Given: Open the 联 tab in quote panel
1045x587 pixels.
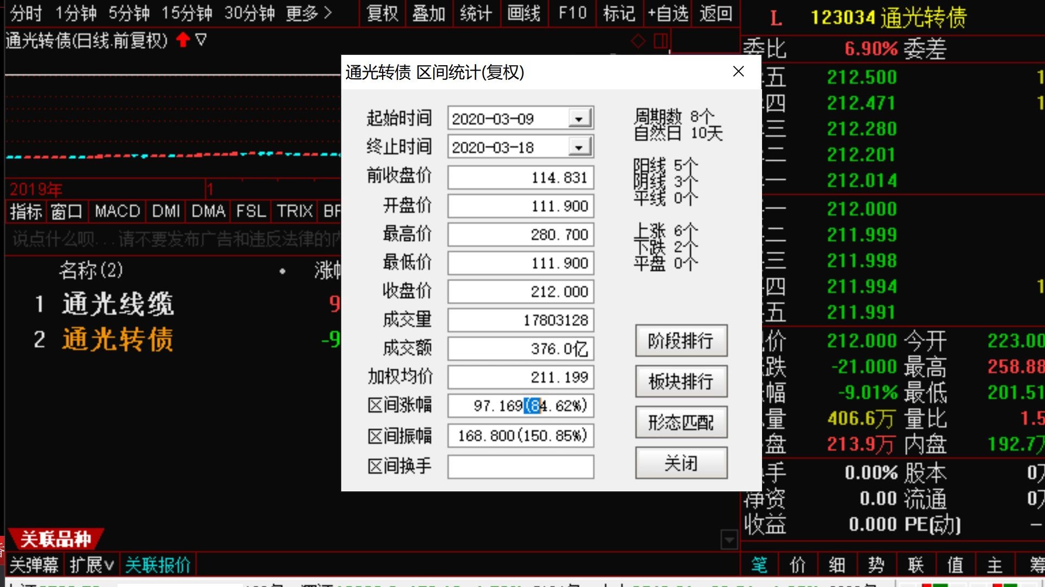Looking at the screenshot, I should (x=916, y=565).
